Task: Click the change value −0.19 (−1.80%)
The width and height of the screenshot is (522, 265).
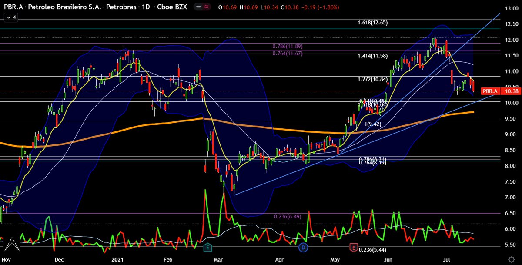Action: [320, 7]
